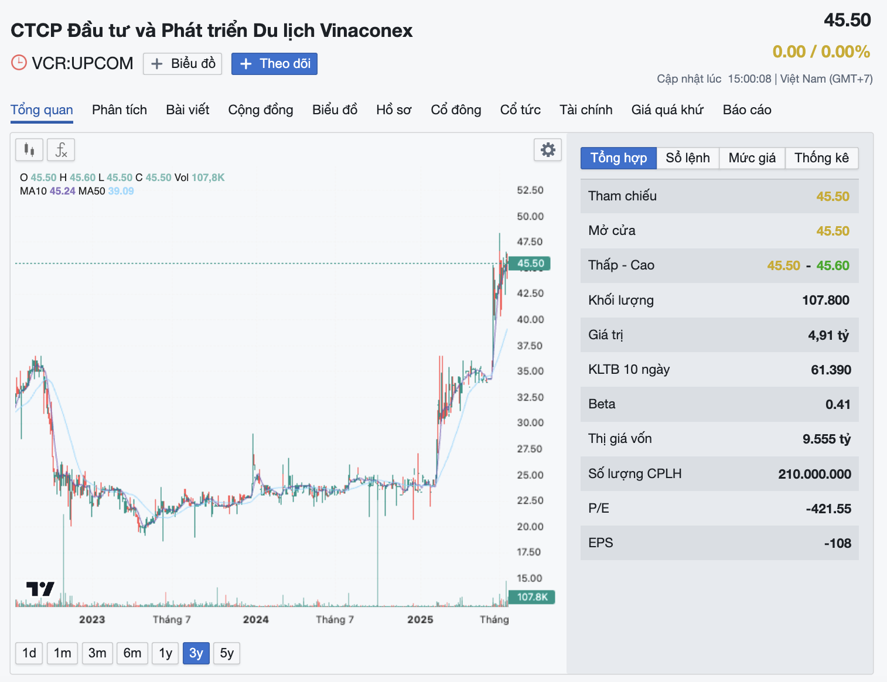Screen dimensions: 887x682
Task: Click the 107.8K volume label
Action: [x=532, y=597]
